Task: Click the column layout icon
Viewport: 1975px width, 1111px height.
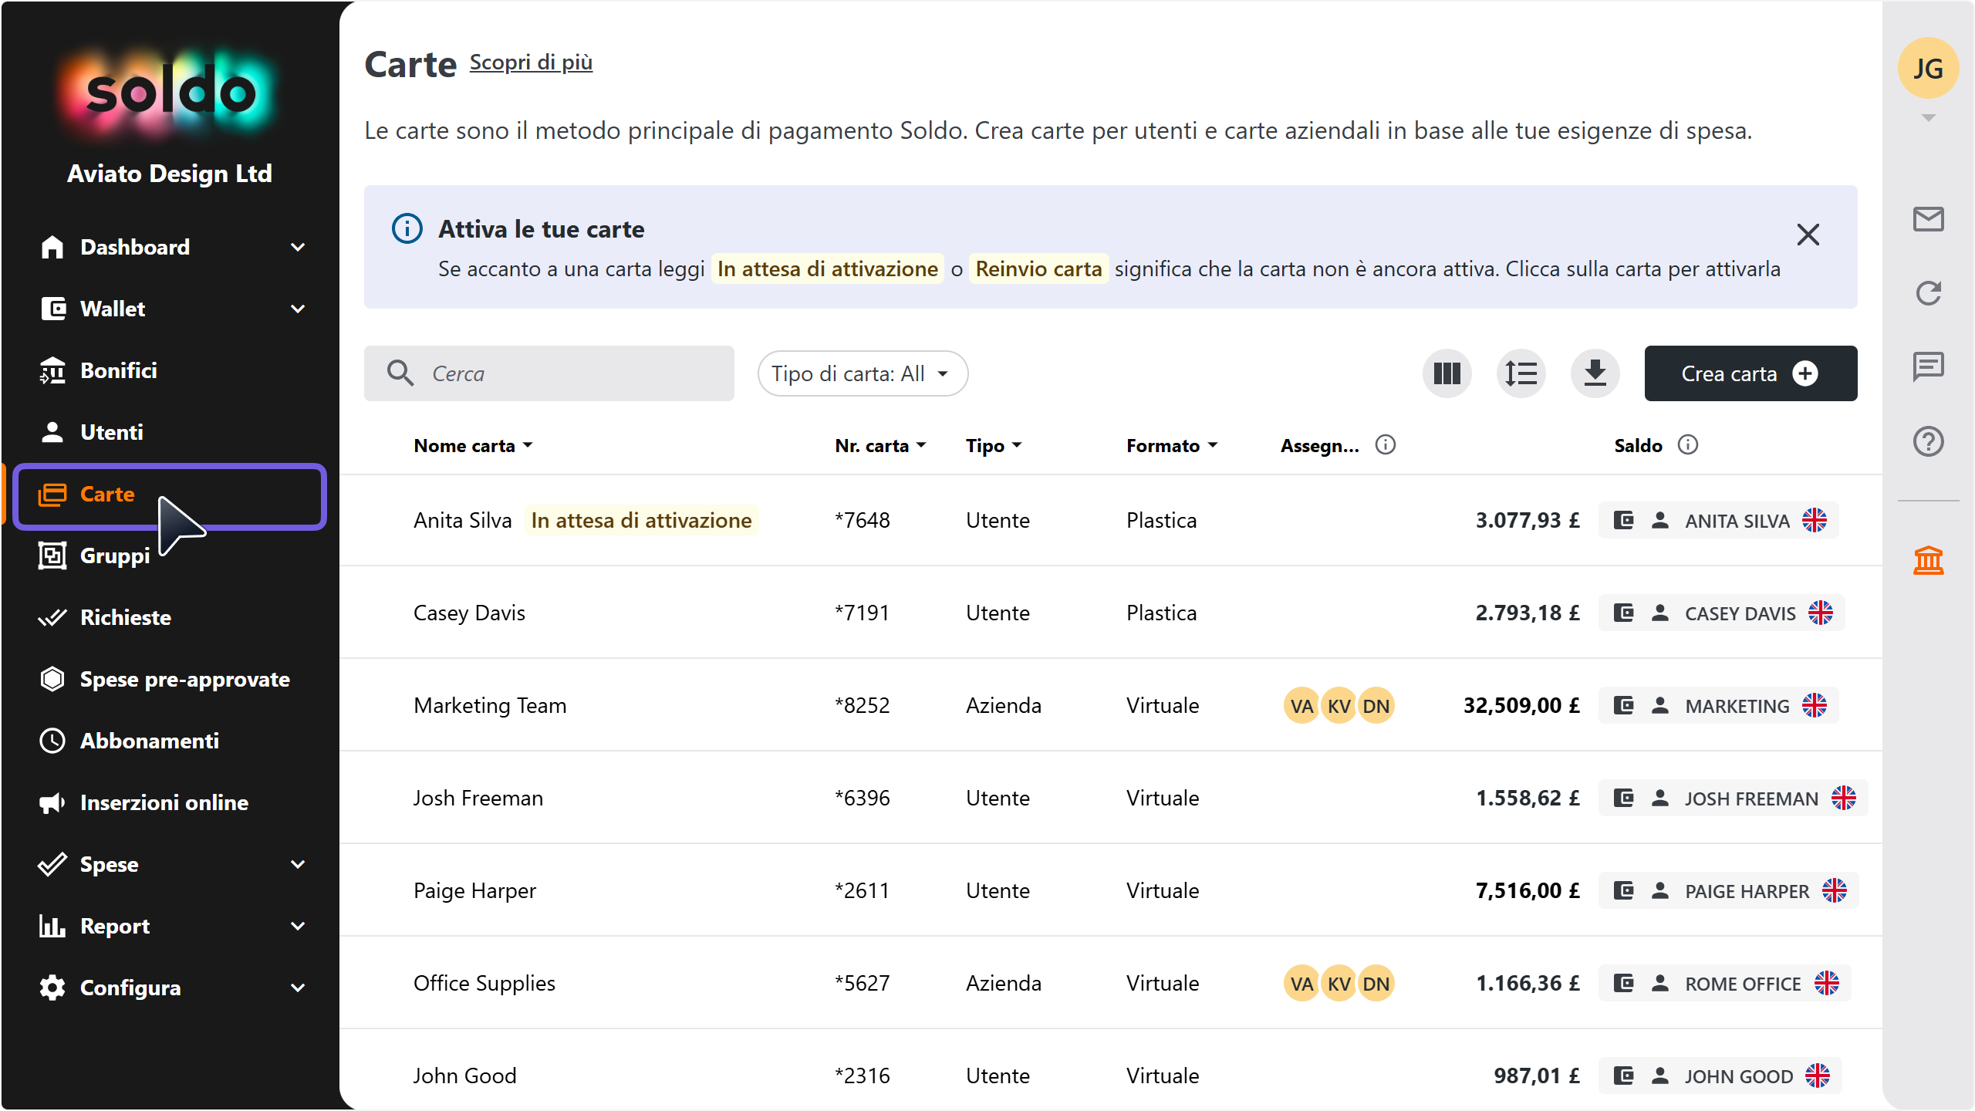Action: [1447, 373]
